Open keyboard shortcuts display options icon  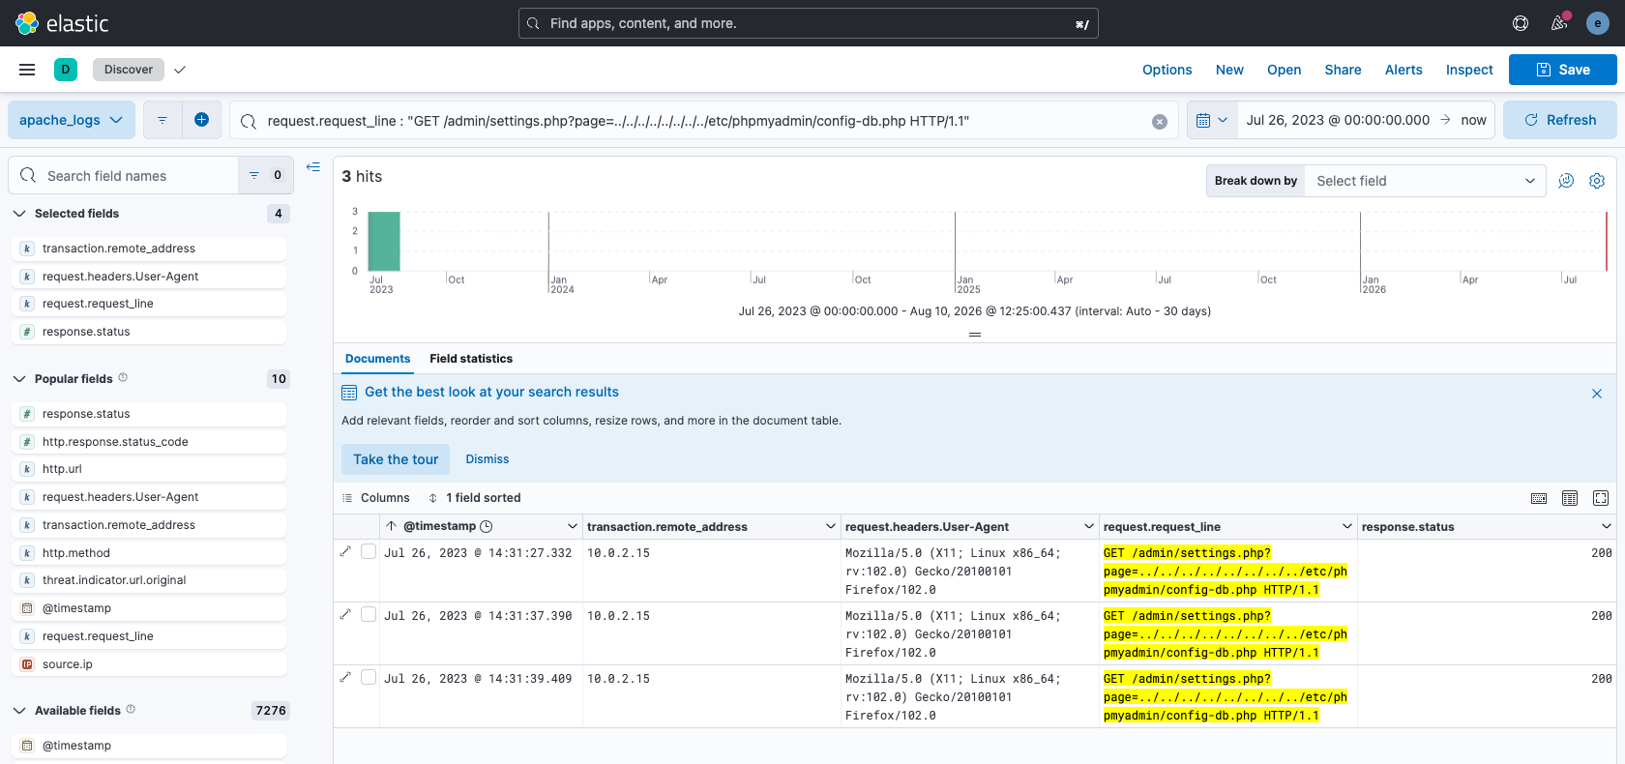click(1539, 498)
